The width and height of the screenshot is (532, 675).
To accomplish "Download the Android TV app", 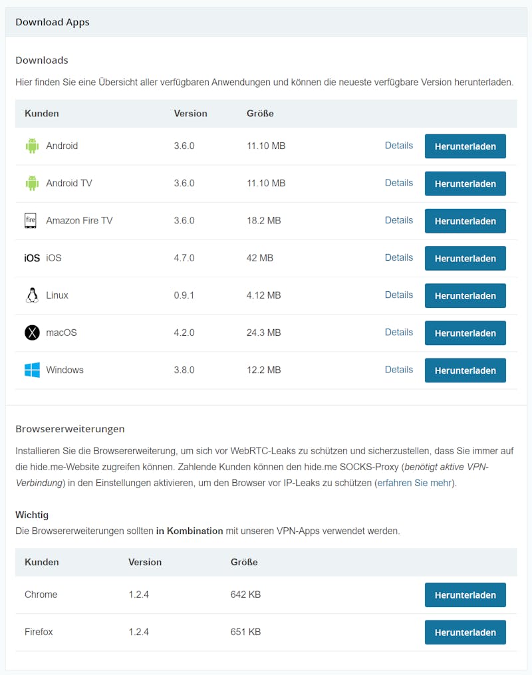I will 465,184.
